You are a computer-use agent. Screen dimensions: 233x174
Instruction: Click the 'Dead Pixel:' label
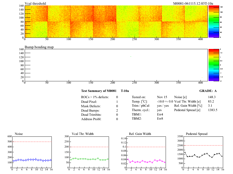(89, 102)
